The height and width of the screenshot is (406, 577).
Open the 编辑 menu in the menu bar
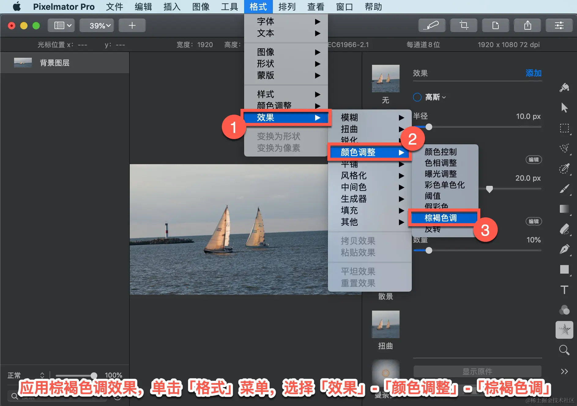[143, 6]
